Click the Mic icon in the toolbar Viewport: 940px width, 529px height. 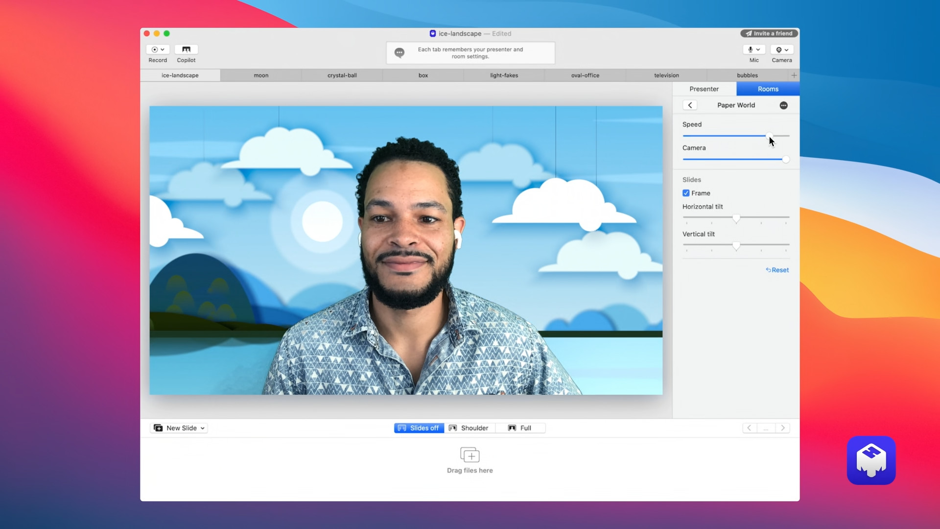tap(751, 49)
